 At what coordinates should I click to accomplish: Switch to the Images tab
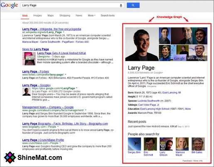[37, 15]
